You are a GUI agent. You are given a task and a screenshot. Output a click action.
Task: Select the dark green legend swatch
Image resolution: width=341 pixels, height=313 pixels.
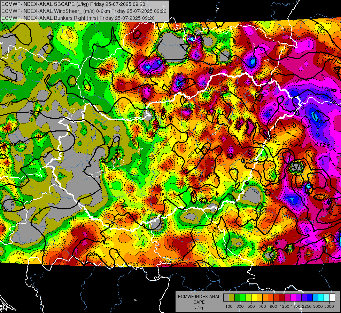[237, 297]
